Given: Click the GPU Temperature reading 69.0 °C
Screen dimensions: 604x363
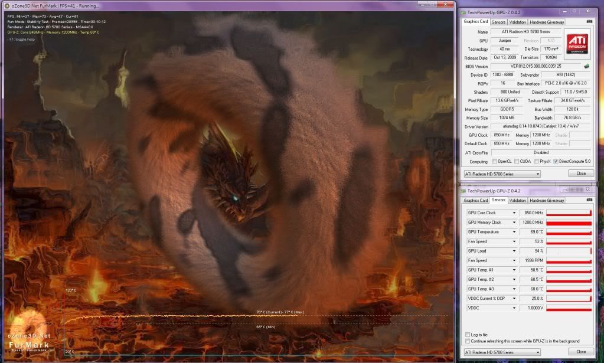Looking at the screenshot, I should point(532,232).
